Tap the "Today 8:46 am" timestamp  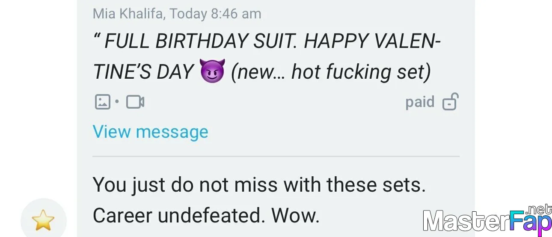click(215, 14)
